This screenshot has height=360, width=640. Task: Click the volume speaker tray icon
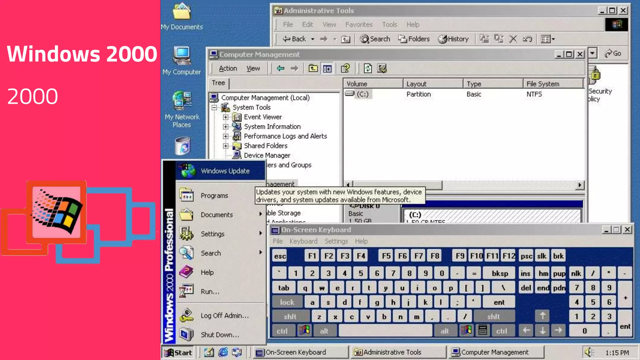click(589, 352)
